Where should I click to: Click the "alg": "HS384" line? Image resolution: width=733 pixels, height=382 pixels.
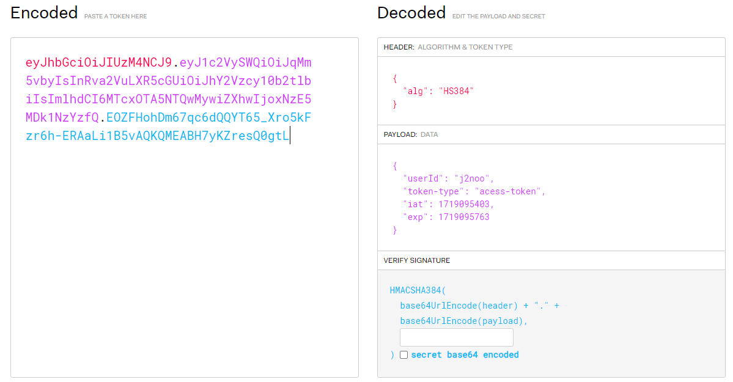tap(438, 91)
